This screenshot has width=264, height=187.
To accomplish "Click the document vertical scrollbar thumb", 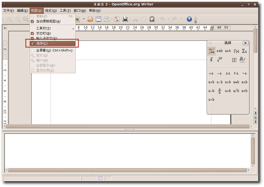I will coord(255,40).
